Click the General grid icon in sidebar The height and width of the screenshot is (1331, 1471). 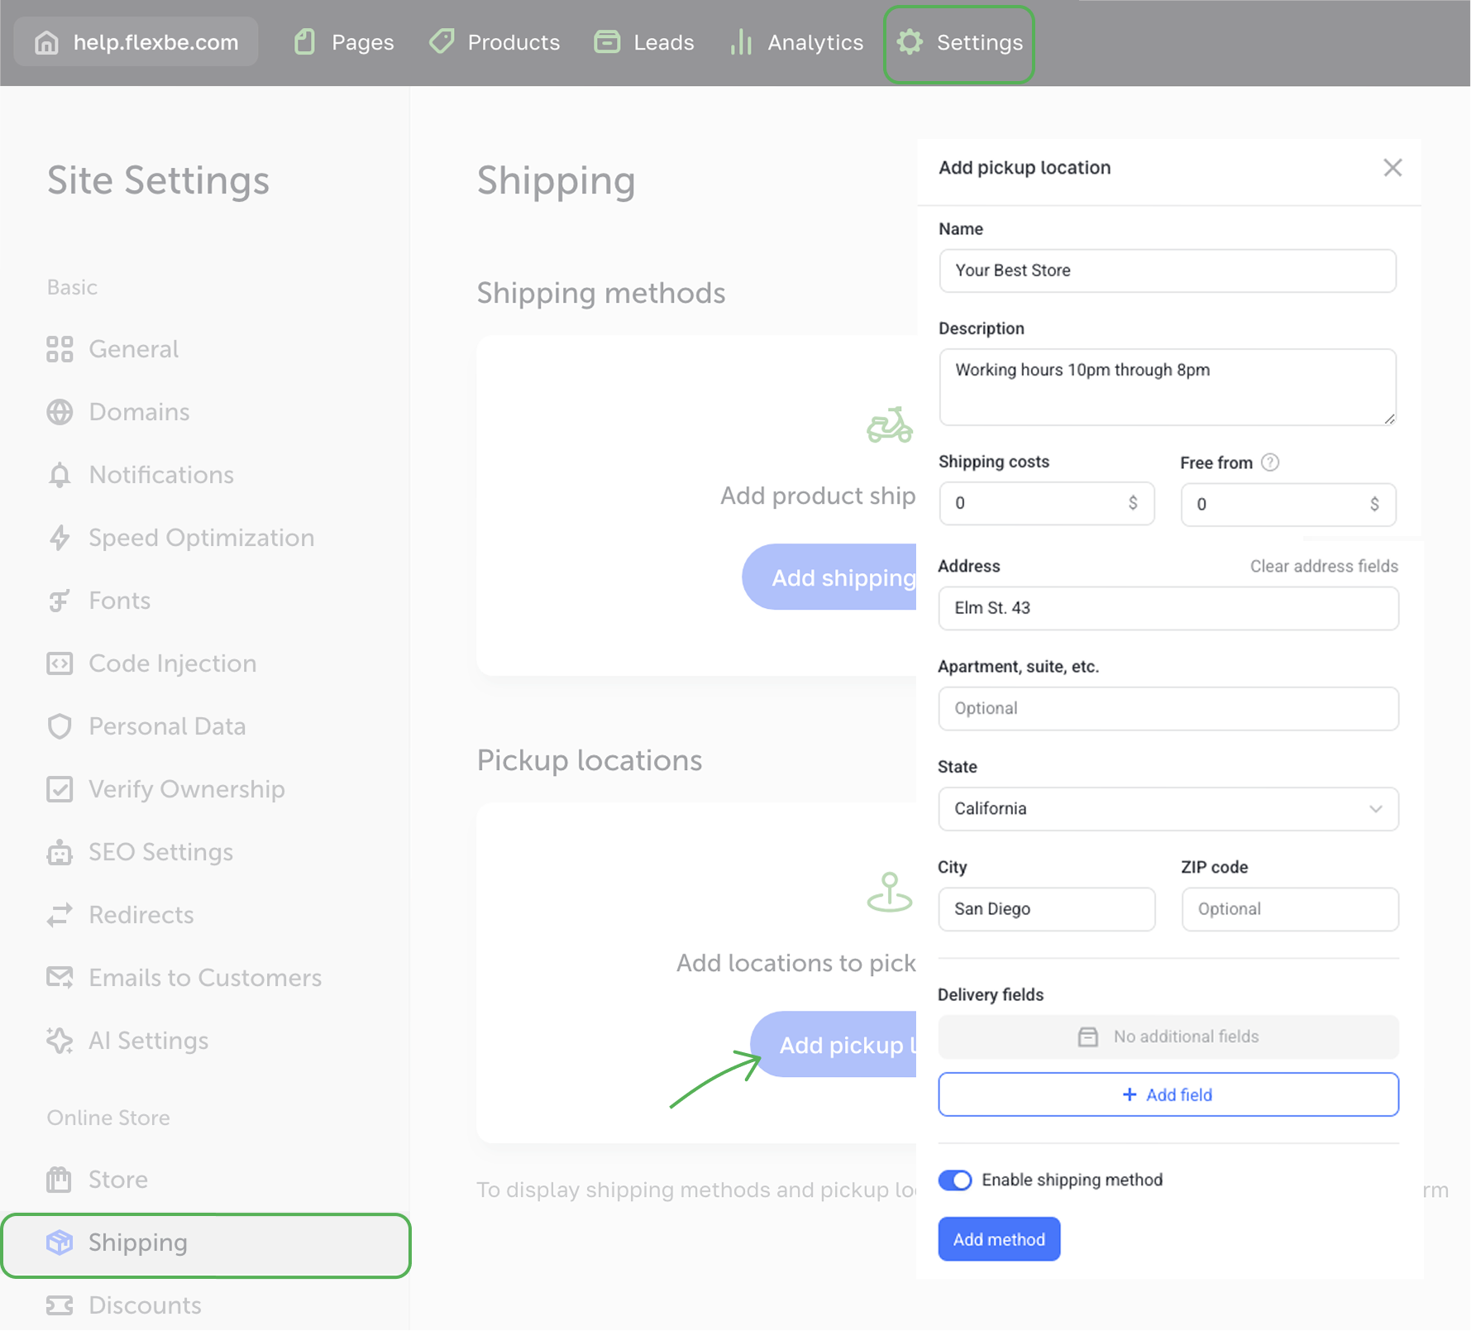[60, 349]
